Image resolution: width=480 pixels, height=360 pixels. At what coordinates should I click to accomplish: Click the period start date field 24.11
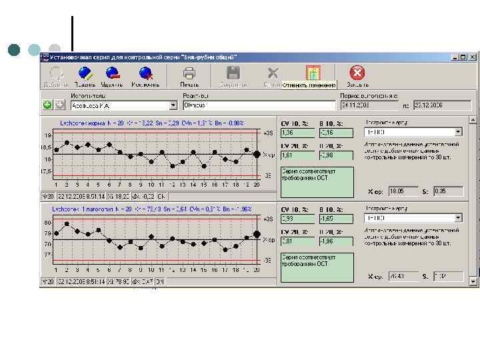[369, 105]
